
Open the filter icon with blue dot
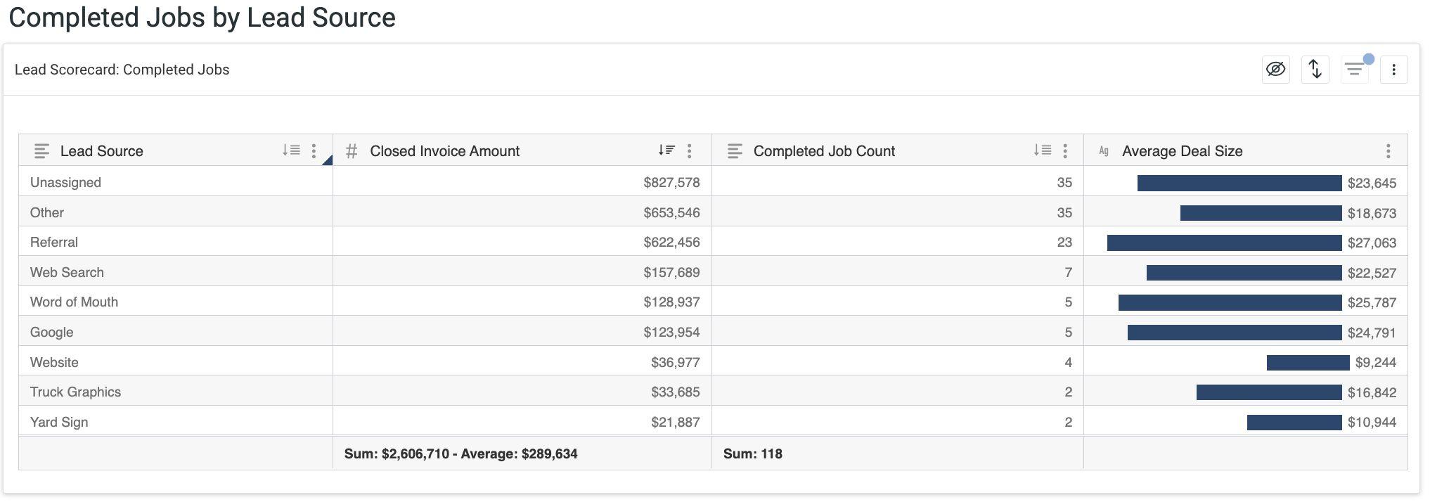tap(1354, 70)
